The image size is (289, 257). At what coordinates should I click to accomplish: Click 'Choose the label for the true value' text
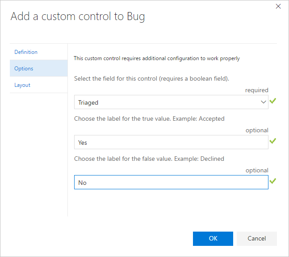[x=149, y=118]
